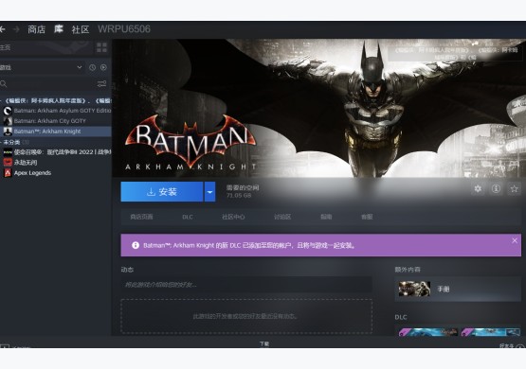Click the add game plus icon
Viewport: 526px width, 369px height.
point(4,346)
